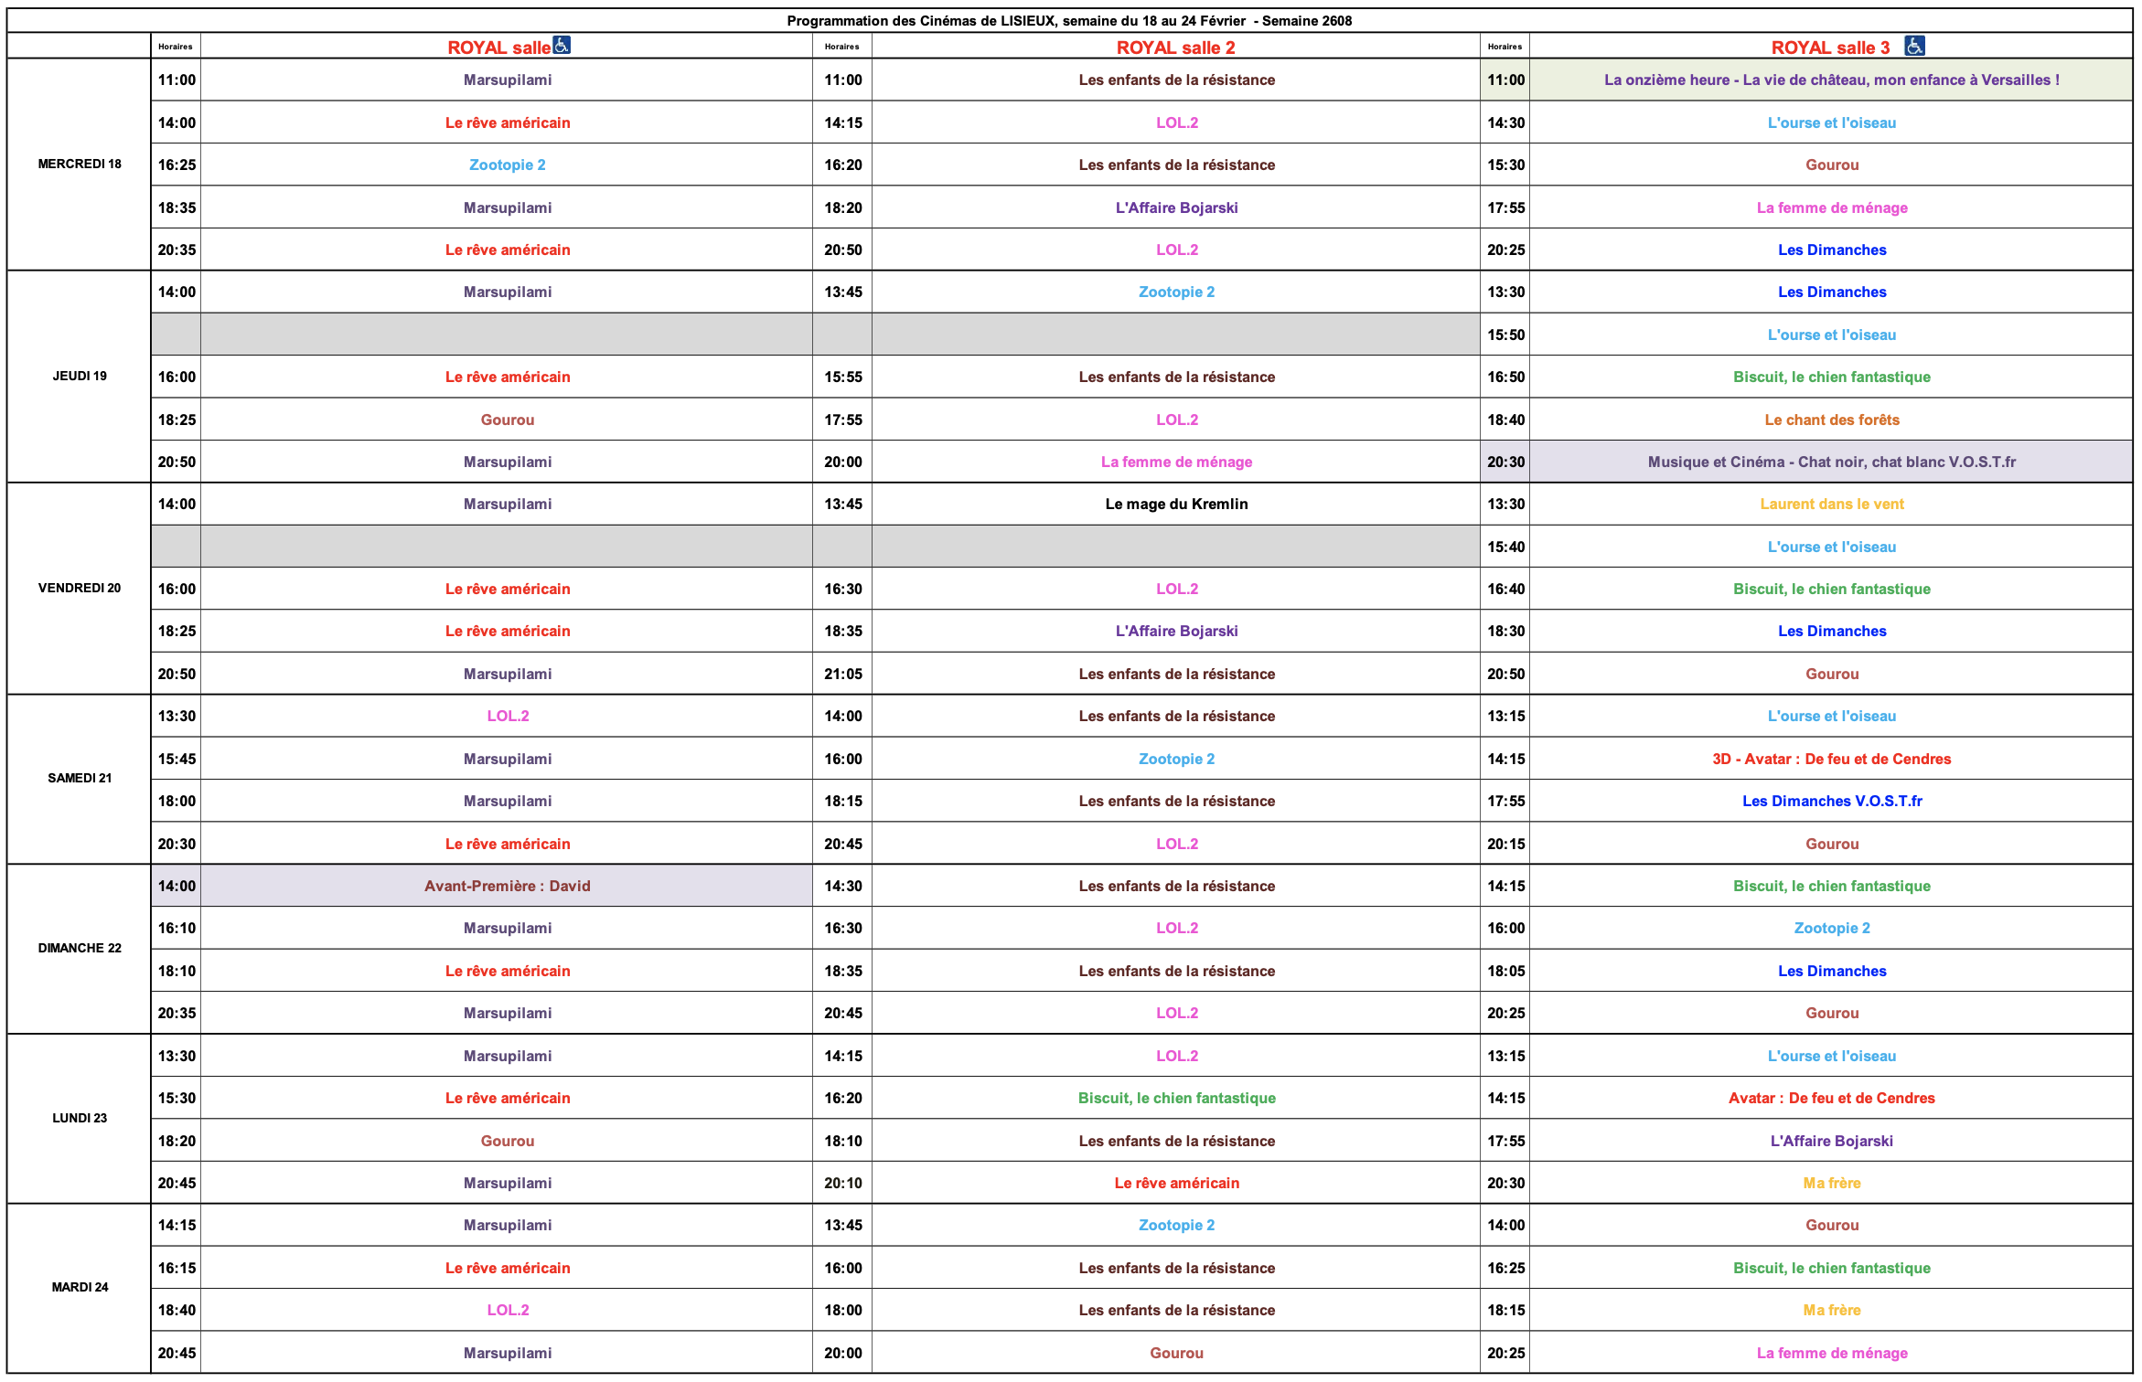
Task: Select the VENDREDI 20 day cell
Action: pos(80,589)
